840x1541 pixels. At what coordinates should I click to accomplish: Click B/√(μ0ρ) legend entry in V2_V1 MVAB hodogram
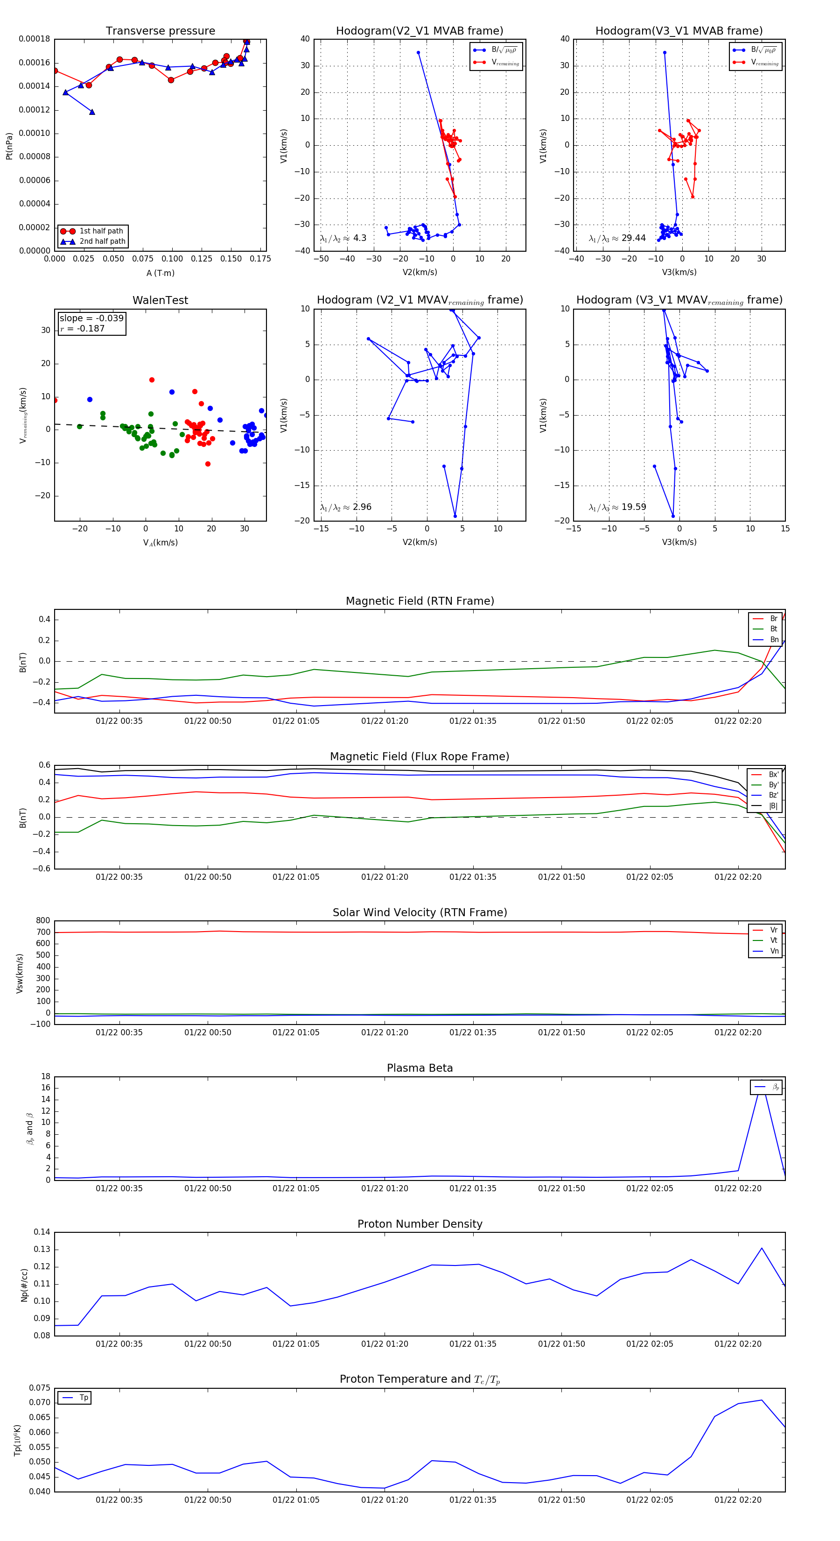click(496, 50)
